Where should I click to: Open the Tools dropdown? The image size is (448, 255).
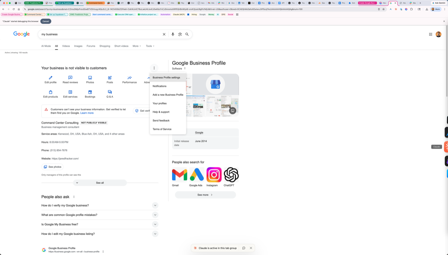coord(149,46)
